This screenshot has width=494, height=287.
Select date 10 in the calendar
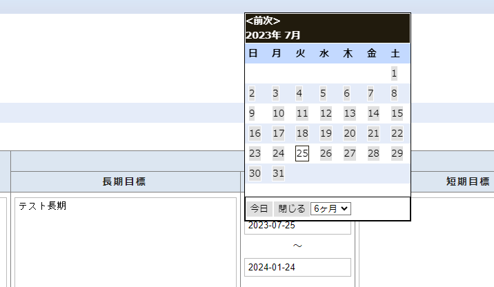[x=278, y=113]
